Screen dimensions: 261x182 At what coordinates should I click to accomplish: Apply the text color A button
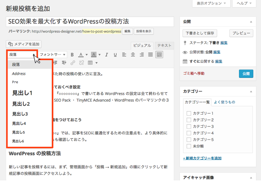[x=81, y=55]
